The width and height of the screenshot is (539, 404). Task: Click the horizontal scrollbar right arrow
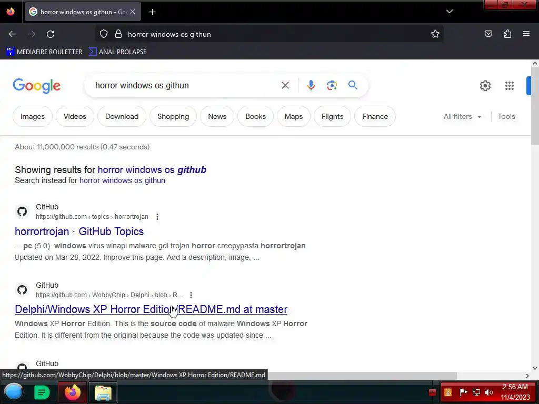(527, 376)
